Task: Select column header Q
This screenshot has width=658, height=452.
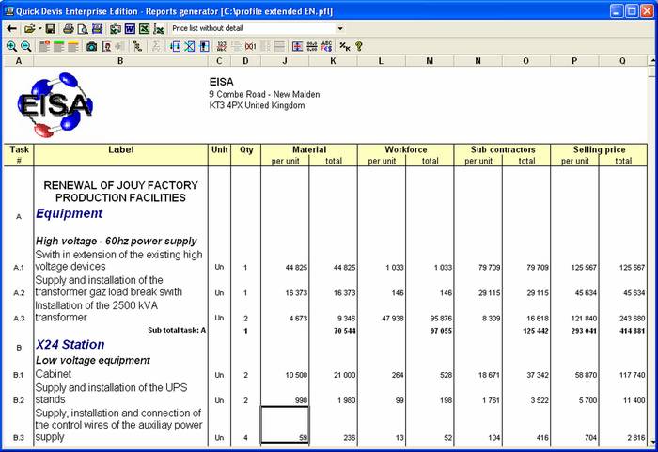Action: 622,61
